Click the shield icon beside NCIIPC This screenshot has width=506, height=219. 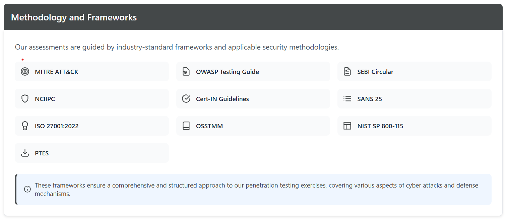tap(25, 99)
